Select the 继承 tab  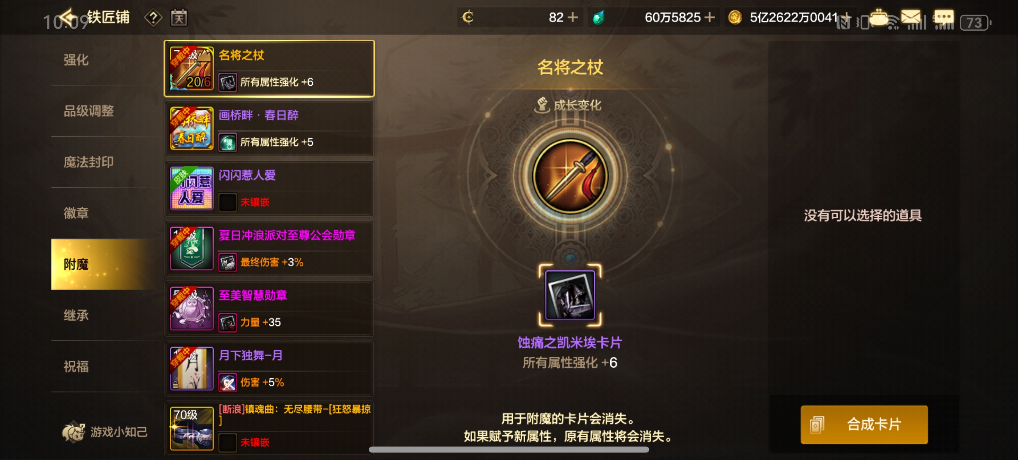[x=76, y=315]
